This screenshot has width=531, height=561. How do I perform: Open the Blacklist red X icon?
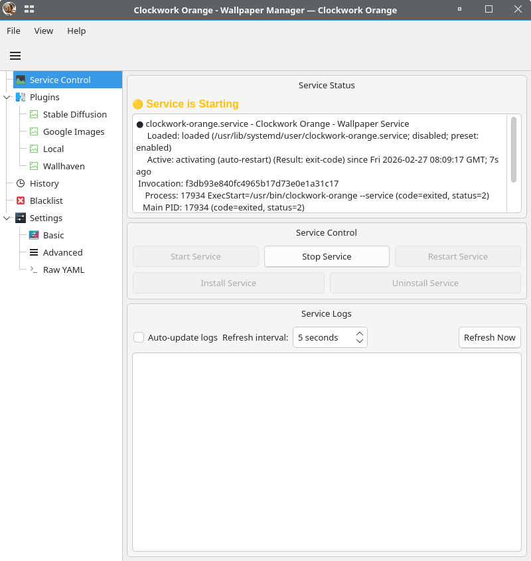click(21, 200)
